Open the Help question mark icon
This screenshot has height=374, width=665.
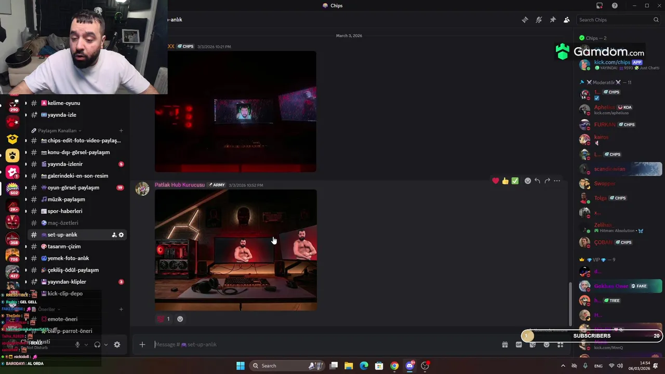[x=615, y=6]
